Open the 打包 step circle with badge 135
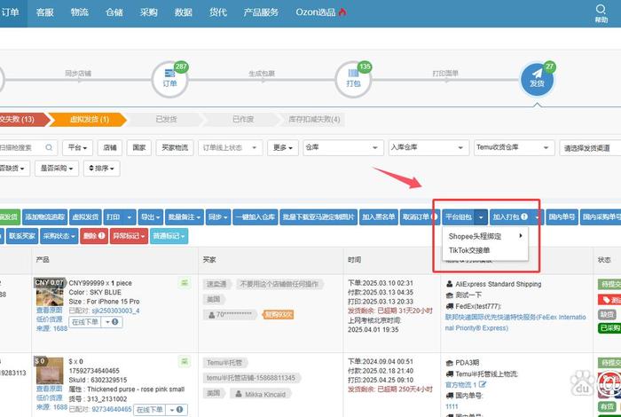621x417 pixels. [x=353, y=79]
